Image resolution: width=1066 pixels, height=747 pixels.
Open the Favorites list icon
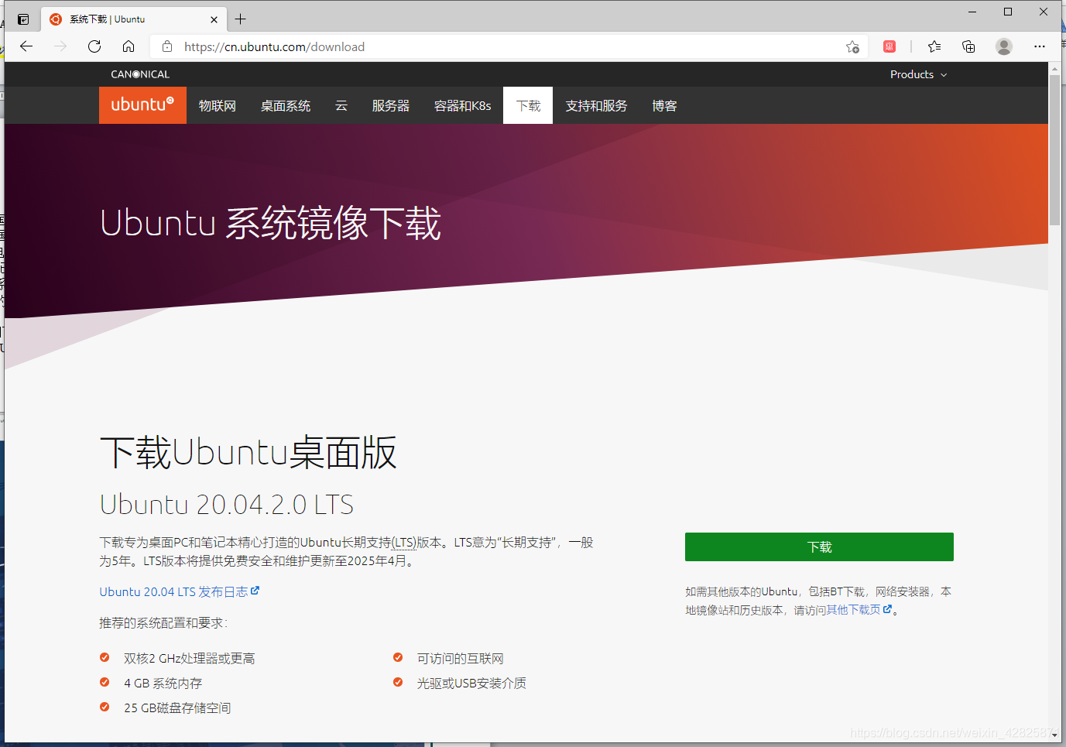pos(934,46)
